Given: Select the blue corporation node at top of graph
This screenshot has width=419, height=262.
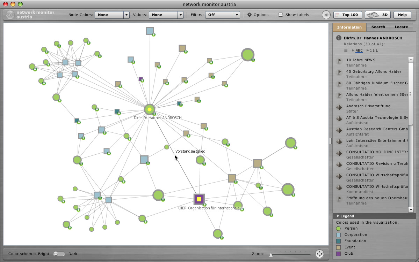Looking at the screenshot, I should (150, 31).
